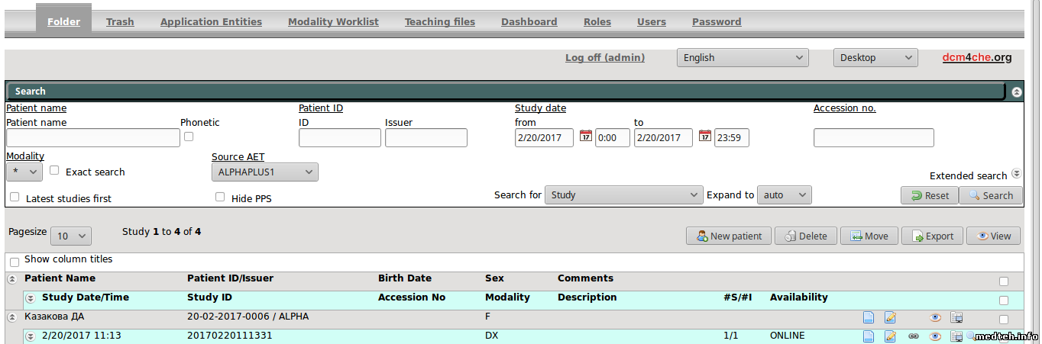Click the eye view icon in Казакова ДА row
Screen dimensions: 1042x344
[934, 317]
